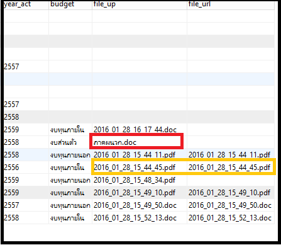The height and width of the screenshot is (245, 281).
Task: Select the file_up column header
Action: tap(140, 5)
